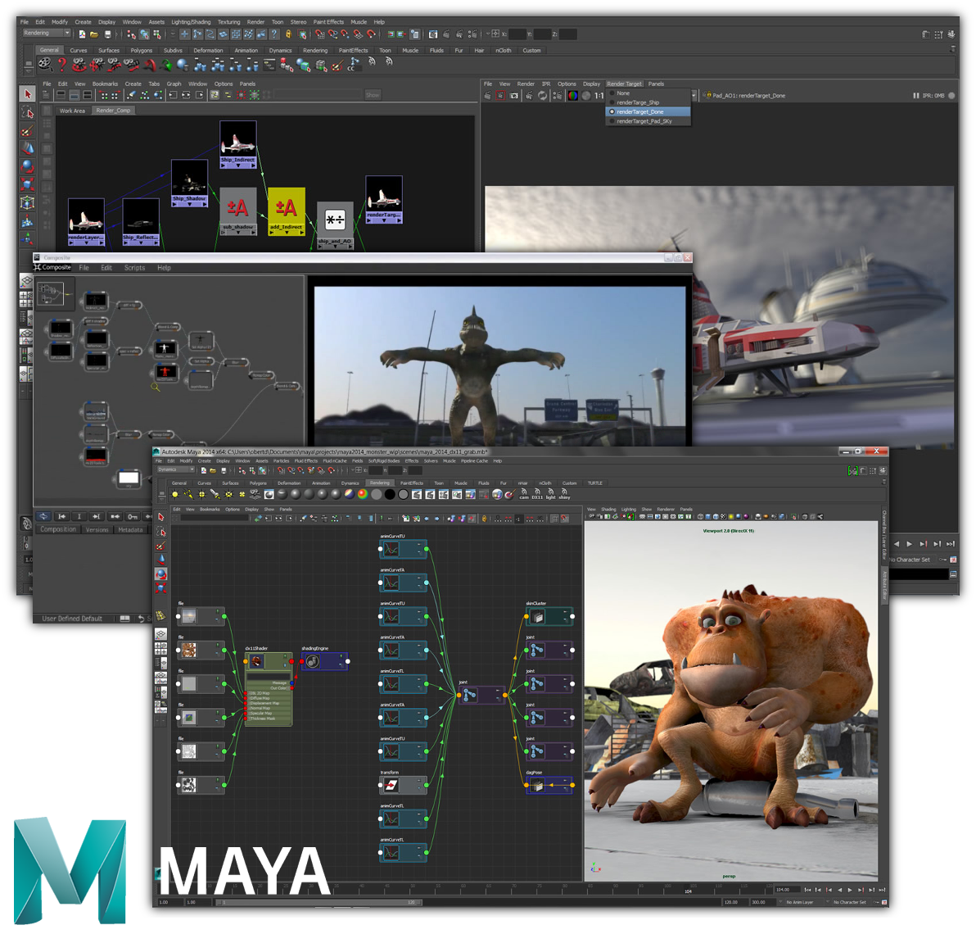Click the ambient light icon on front Rendering shelf
Viewport: 976px width, 934px height.
tap(175, 494)
